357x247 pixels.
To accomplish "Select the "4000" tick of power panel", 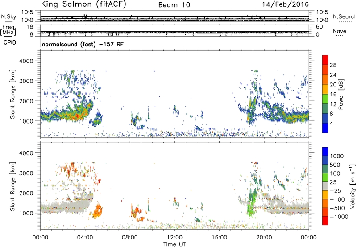I will 26,61.
